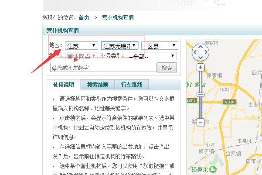Image resolution: width=262 pixels, height=175 pixels.
Task: Click the 林沟 label on map
Action: tap(224, 90)
